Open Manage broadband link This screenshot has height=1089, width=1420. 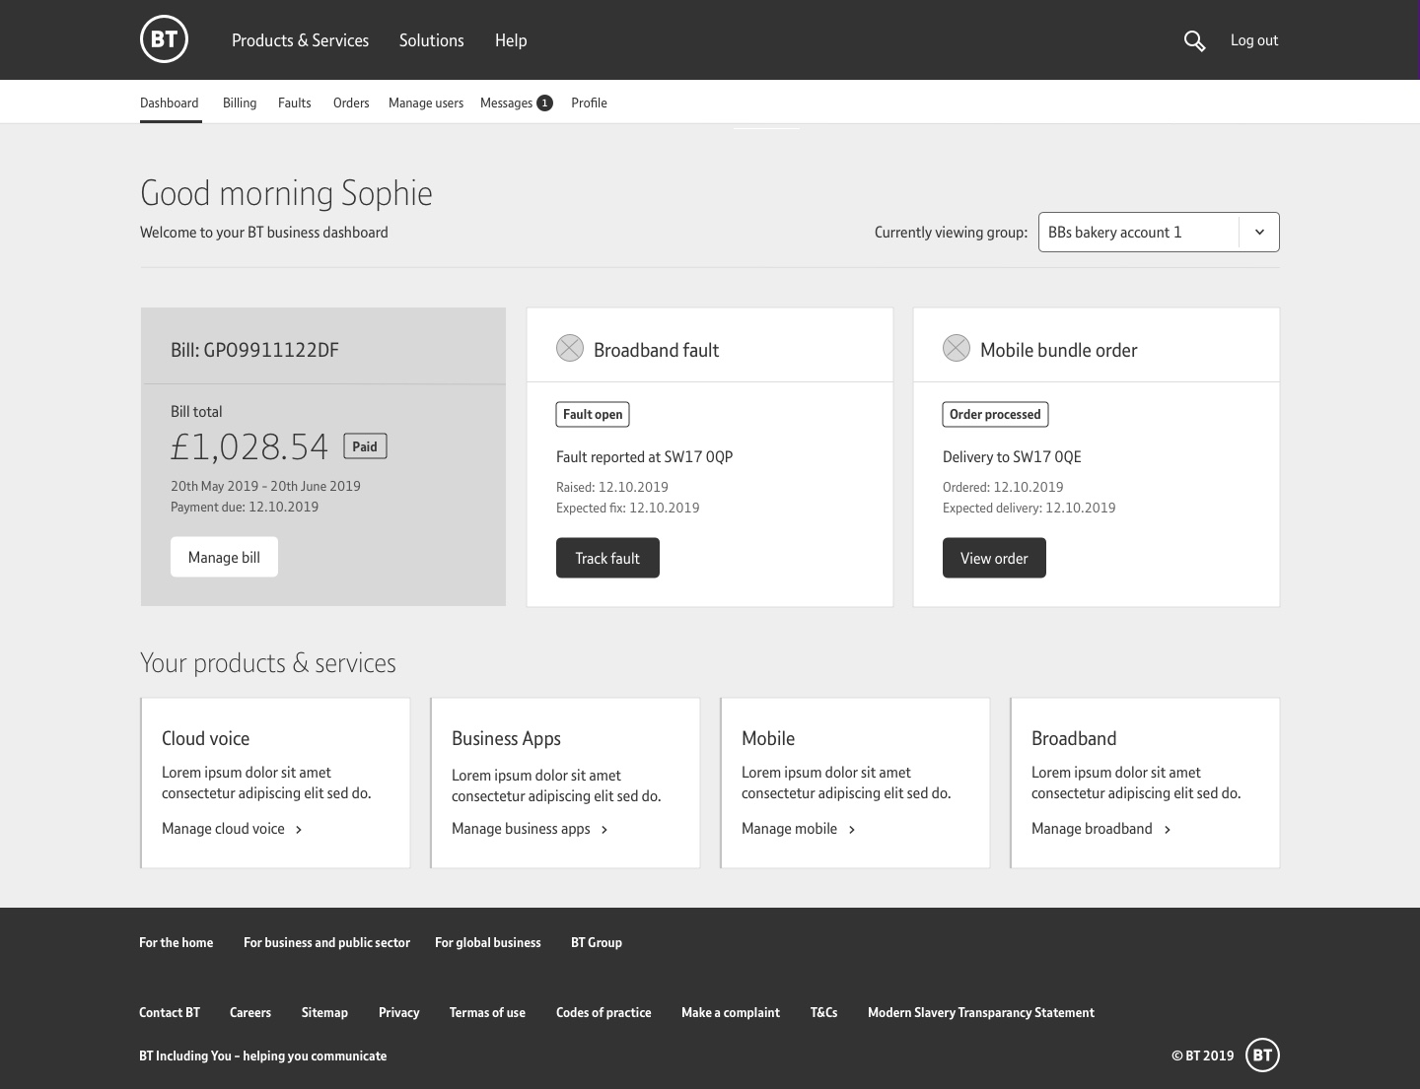(x=1092, y=829)
